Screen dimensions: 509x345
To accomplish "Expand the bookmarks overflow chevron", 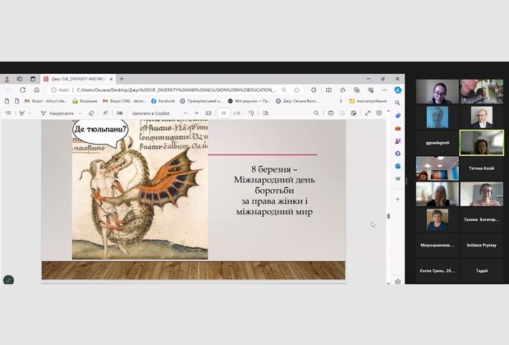I will [x=340, y=101].
